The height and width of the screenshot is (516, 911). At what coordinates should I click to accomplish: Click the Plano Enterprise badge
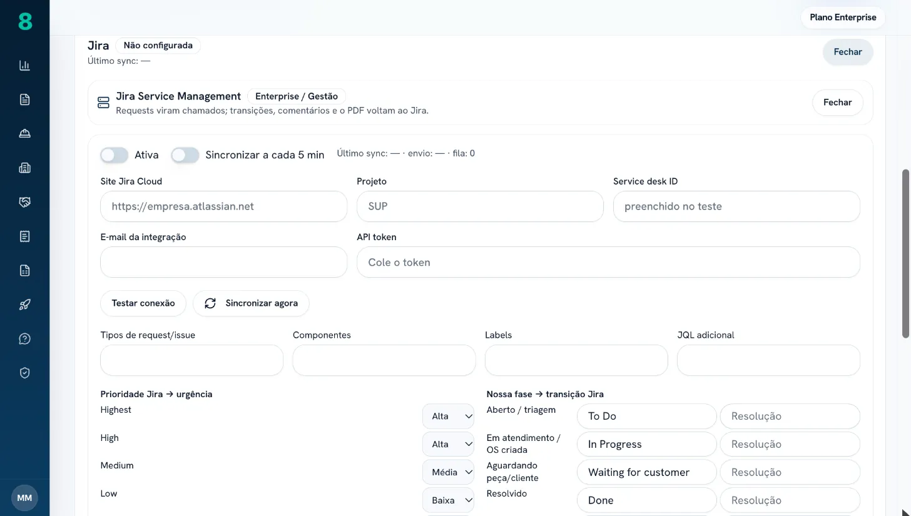(x=843, y=18)
